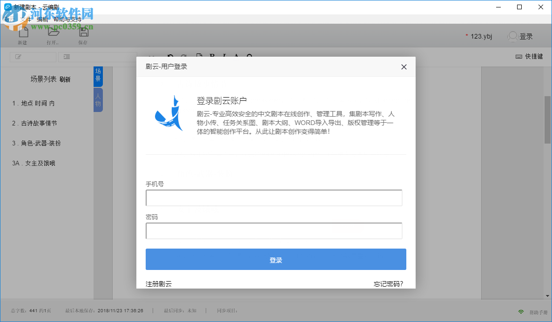Open the 编辑 menu
The width and height of the screenshot is (552, 322).
(x=41, y=20)
